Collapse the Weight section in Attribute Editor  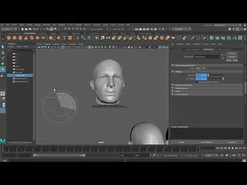tap(172, 71)
